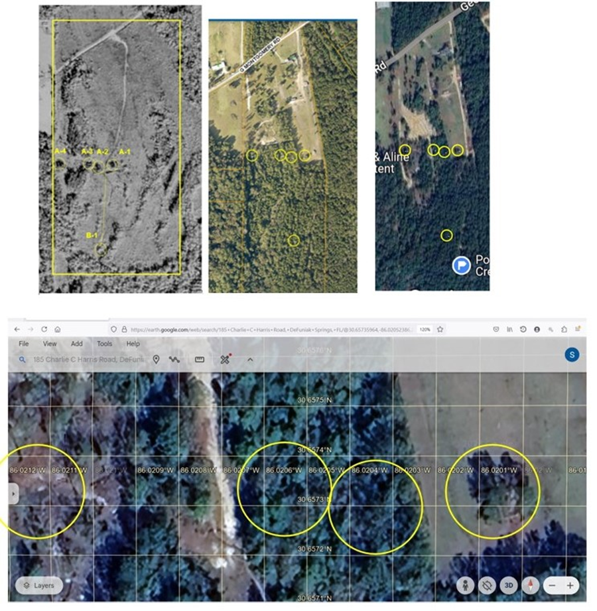Click the Add placemark pin icon

point(156,360)
